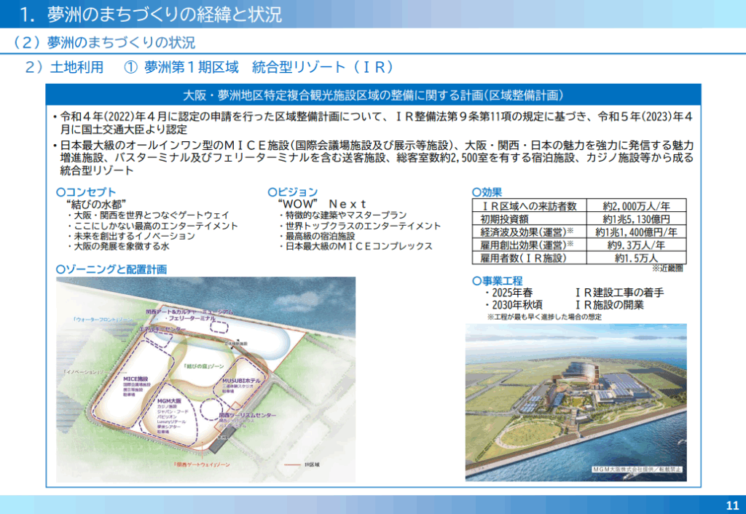Click the MGM大阪 label on the map

pyautogui.click(x=170, y=400)
